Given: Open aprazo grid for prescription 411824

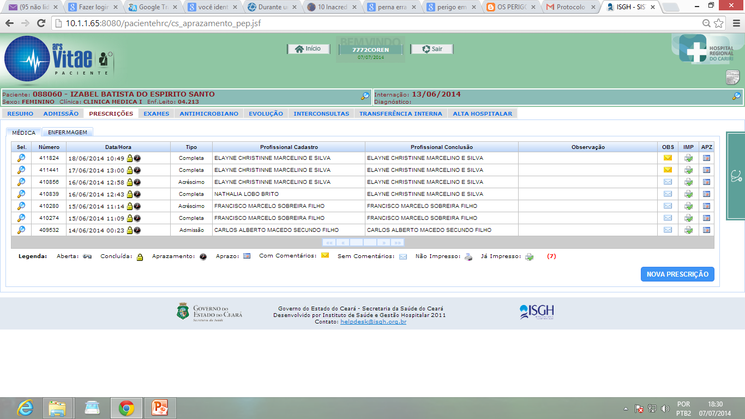Looking at the screenshot, I should (x=707, y=158).
